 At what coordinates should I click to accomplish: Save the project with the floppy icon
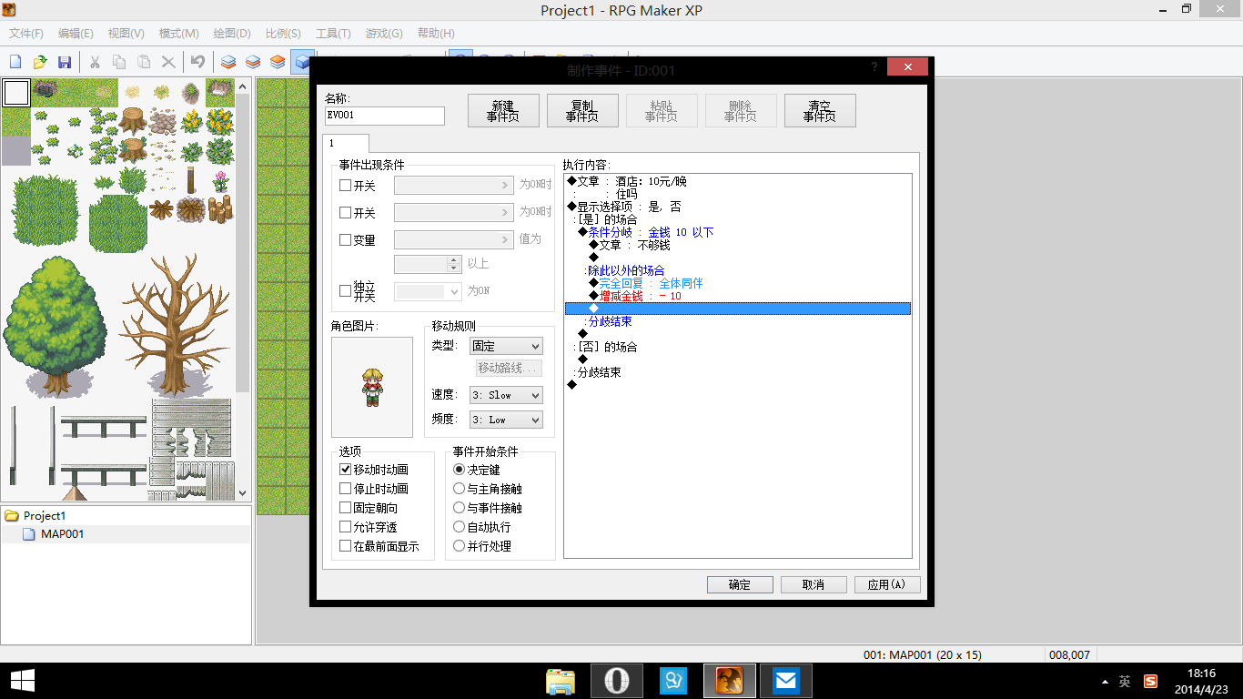click(65, 62)
